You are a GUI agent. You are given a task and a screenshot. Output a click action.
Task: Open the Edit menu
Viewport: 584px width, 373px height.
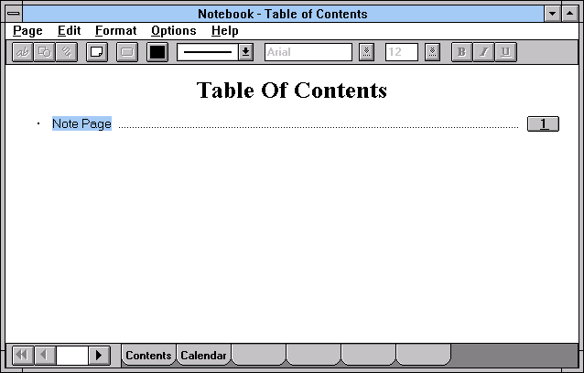pyautogui.click(x=69, y=30)
